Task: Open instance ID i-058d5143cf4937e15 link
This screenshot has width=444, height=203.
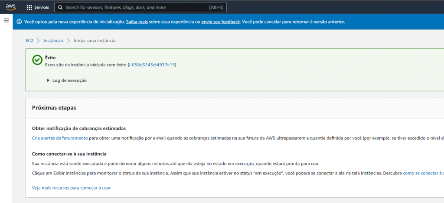Action: (152, 64)
